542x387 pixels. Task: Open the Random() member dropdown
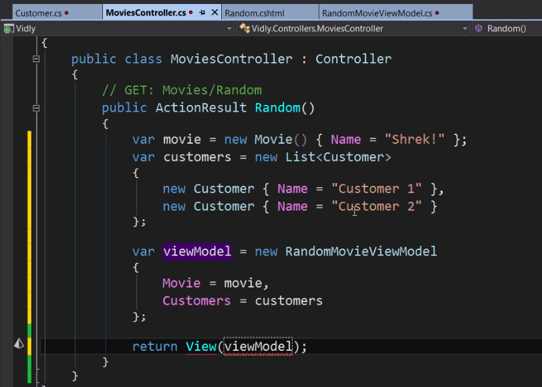[x=507, y=28]
